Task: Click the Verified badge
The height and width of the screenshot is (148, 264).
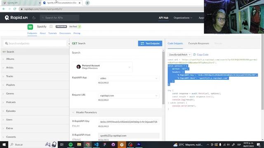Action: click(x=75, y=26)
